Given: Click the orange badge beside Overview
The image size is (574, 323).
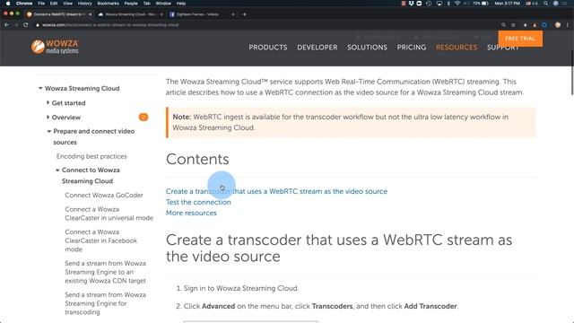Looking at the screenshot, I should click(x=143, y=118).
